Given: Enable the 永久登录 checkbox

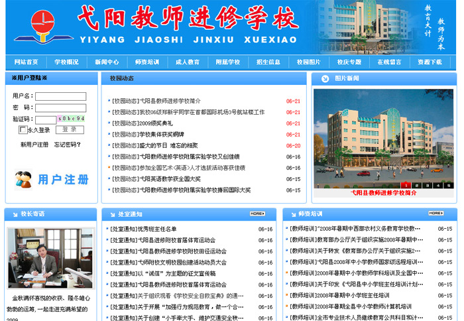Looking at the screenshot, I should (24, 130).
